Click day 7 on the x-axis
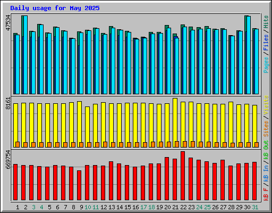The image size is (272, 213). pos(65,207)
